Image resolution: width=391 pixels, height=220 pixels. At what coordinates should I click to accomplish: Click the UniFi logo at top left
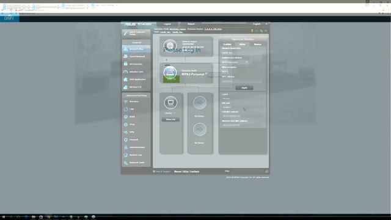(9, 18)
